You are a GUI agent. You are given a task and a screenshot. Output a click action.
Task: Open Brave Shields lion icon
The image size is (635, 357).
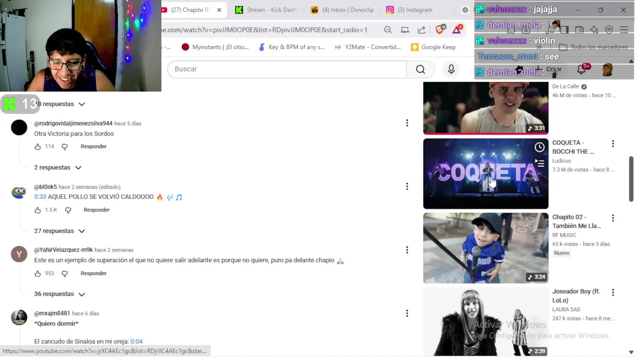[x=440, y=30]
